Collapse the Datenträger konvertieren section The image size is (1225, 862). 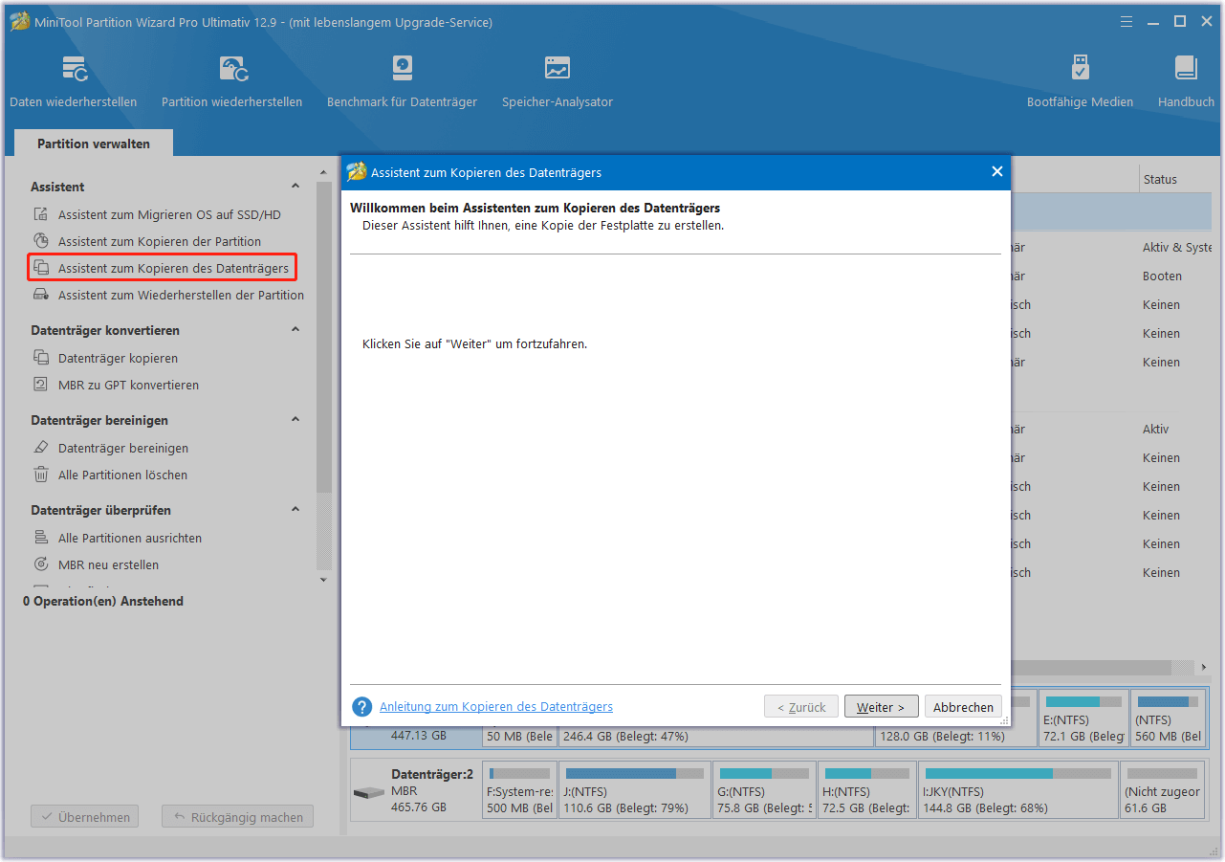[x=295, y=330]
